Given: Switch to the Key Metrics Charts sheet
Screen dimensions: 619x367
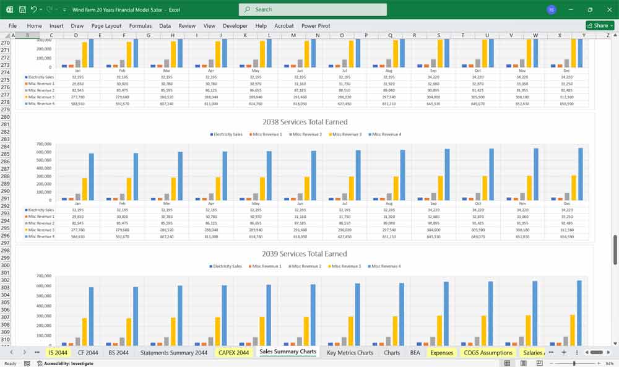Looking at the screenshot, I should tap(350, 353).
